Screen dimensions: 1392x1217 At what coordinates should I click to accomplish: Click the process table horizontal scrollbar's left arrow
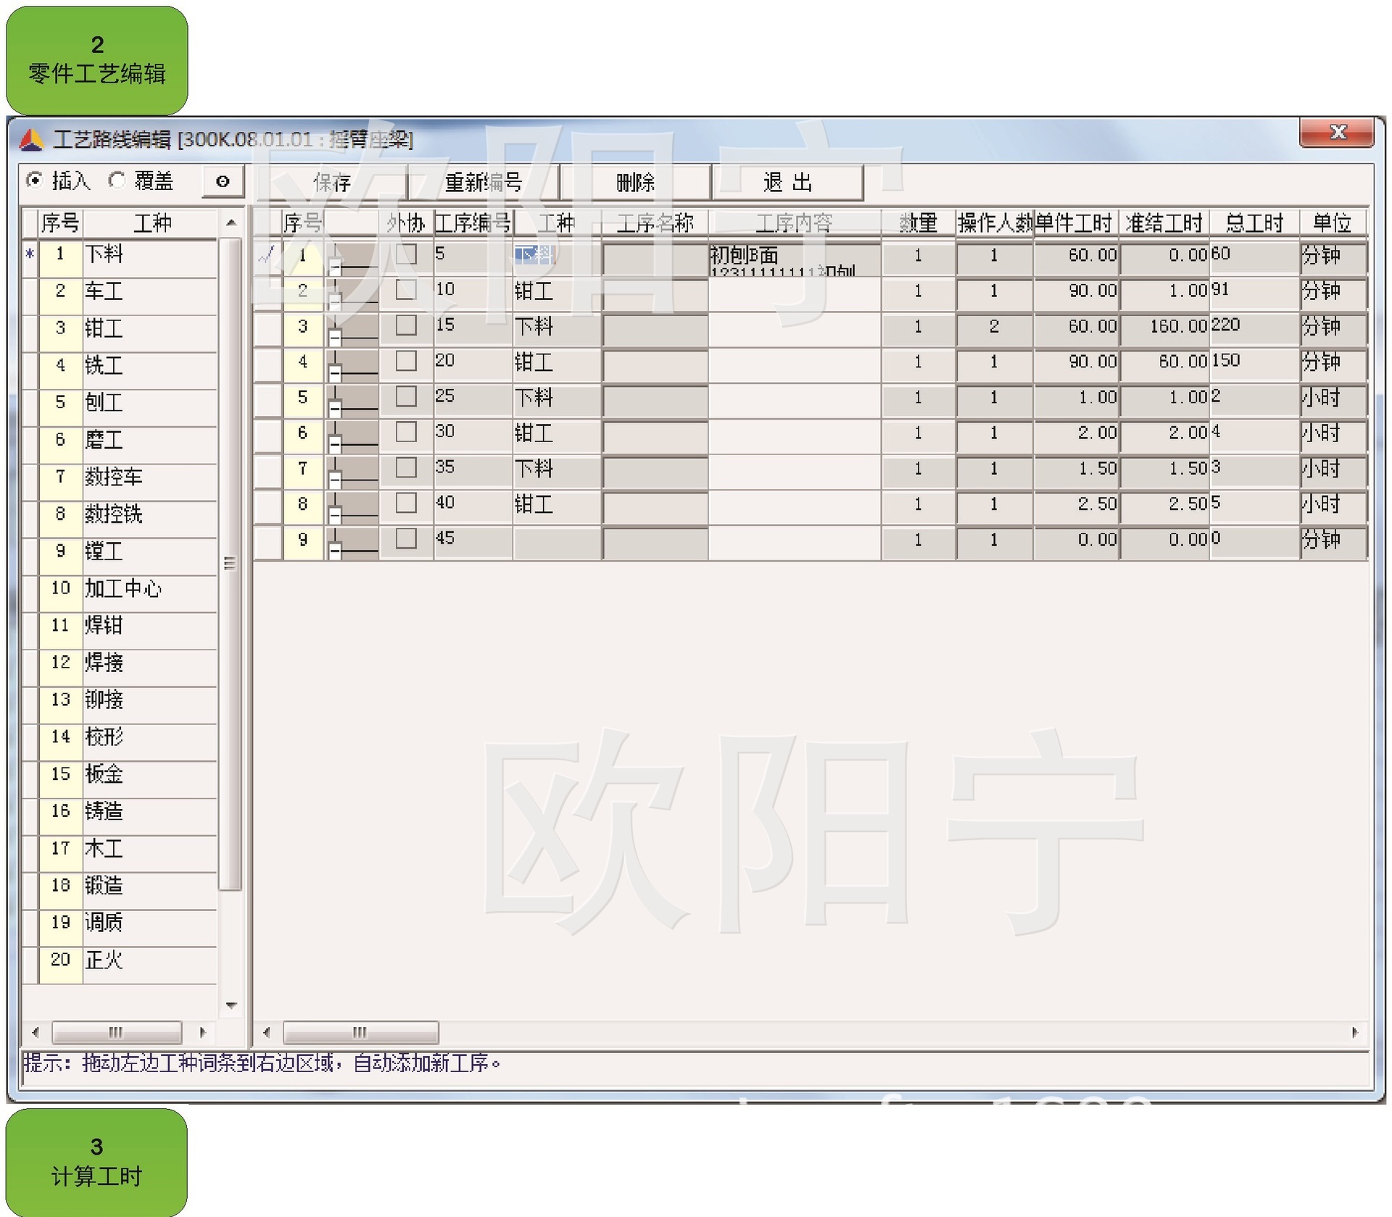pyautogui.click(x=267, y=1031)
